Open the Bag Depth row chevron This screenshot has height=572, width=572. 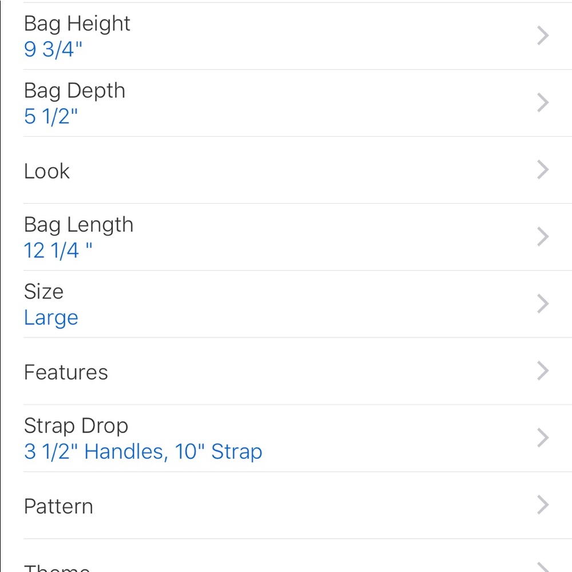[543, 103]
